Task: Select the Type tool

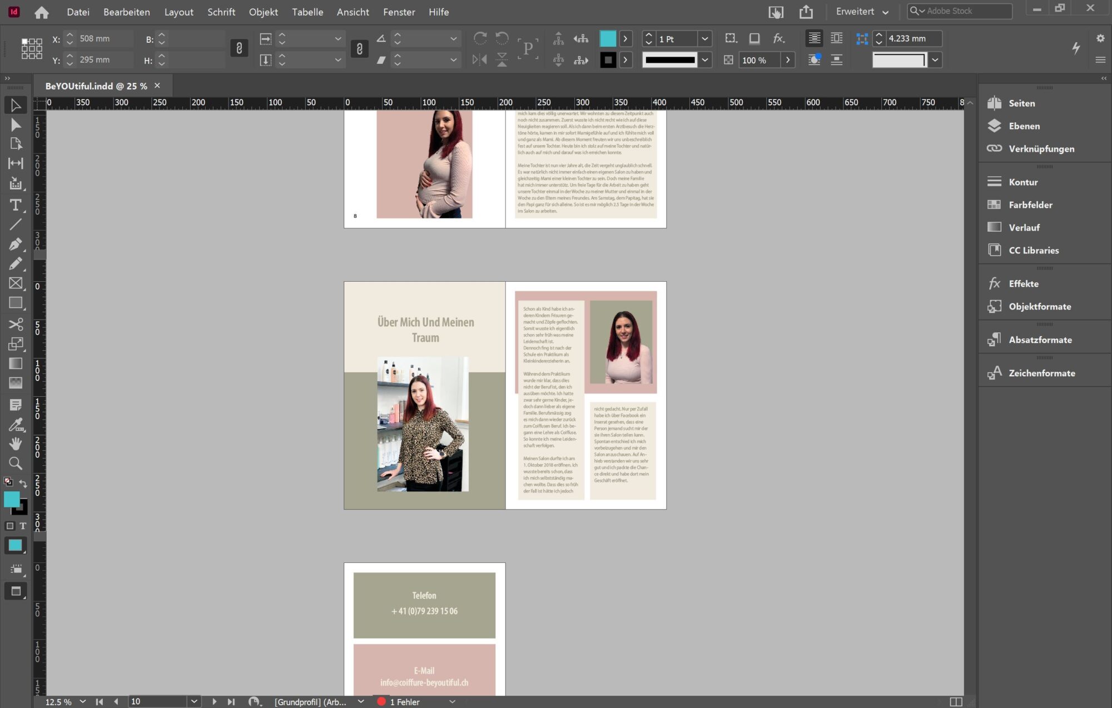Action: (16, 205)
